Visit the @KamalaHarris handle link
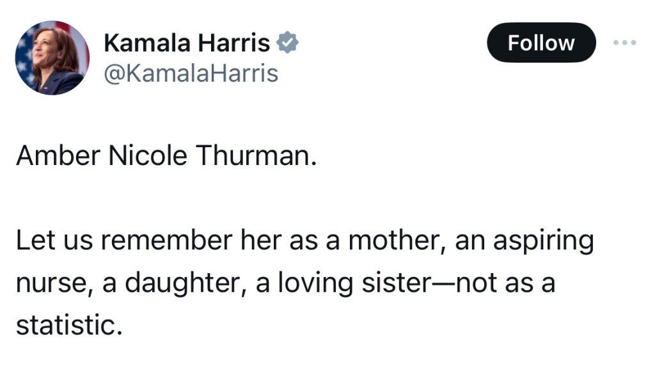Screen dimensions: 655x376 pyautogui.click(x=191, y=74)
